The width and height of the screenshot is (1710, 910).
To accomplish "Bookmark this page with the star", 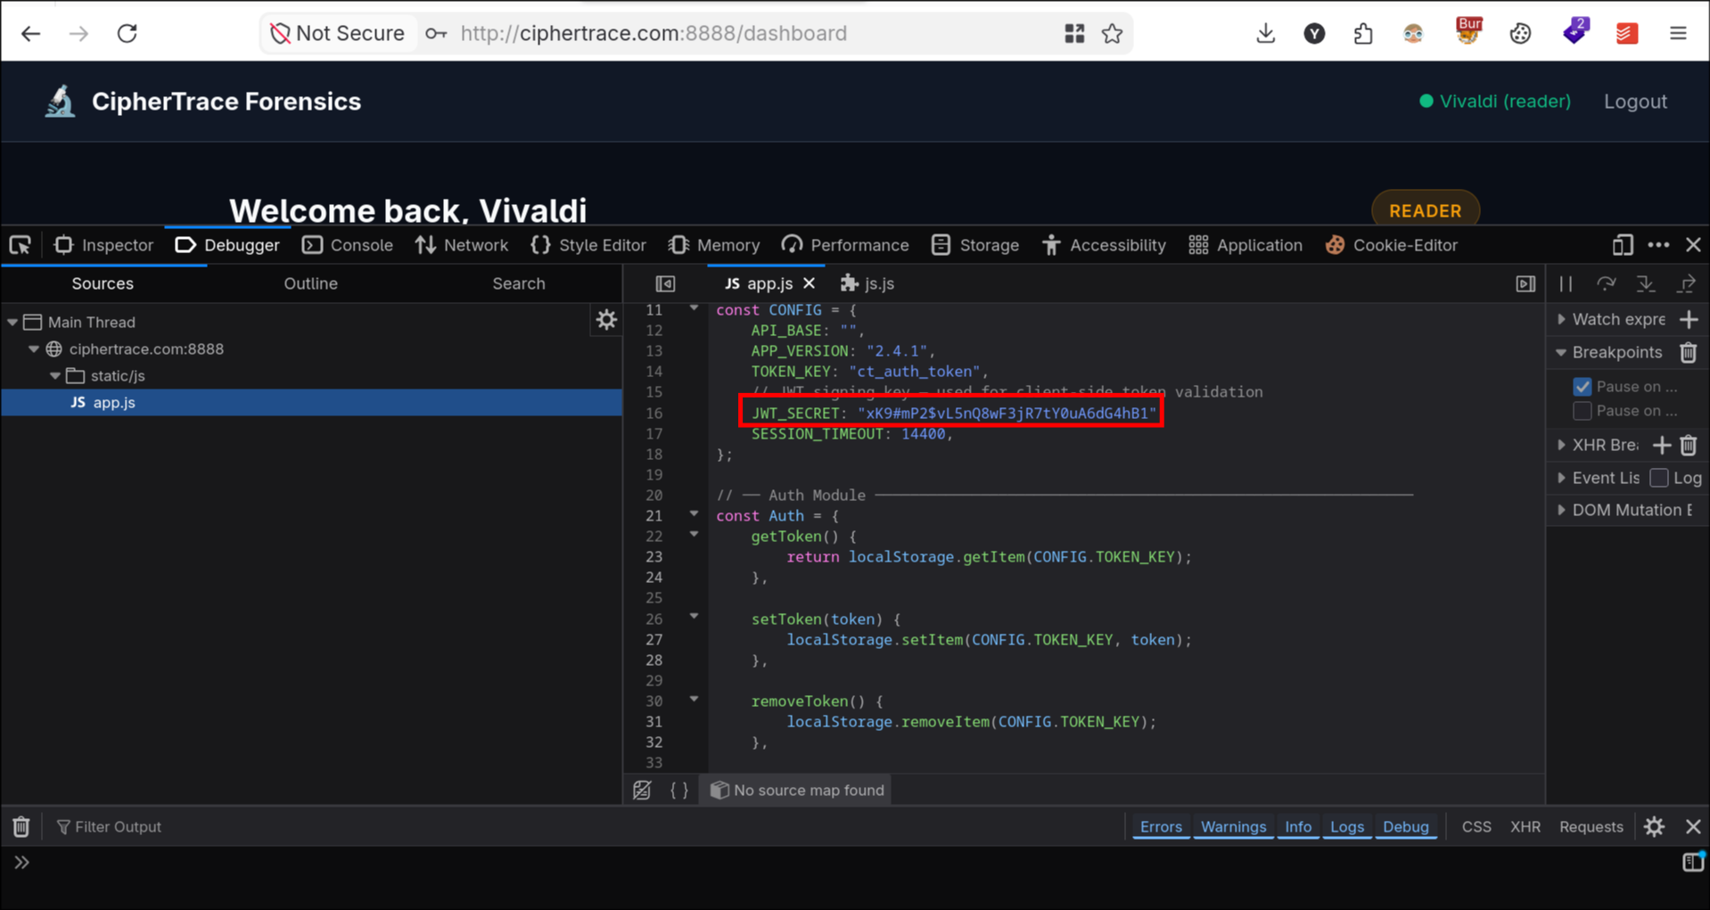I will pos(1112,34).
